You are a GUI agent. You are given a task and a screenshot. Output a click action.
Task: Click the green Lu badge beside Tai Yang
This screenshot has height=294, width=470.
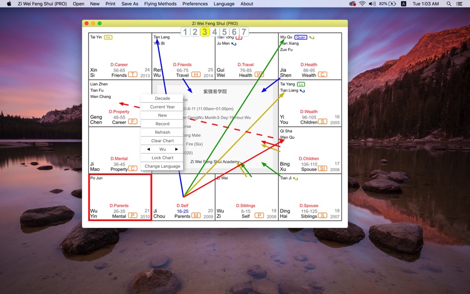tap(301, 84)
